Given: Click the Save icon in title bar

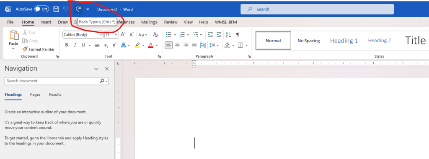Looking at the screenshot, I should 56,9.
